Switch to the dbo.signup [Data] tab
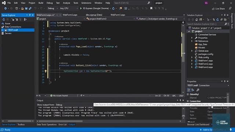Viewport: 235px width, 132px height. click(94, 15)
